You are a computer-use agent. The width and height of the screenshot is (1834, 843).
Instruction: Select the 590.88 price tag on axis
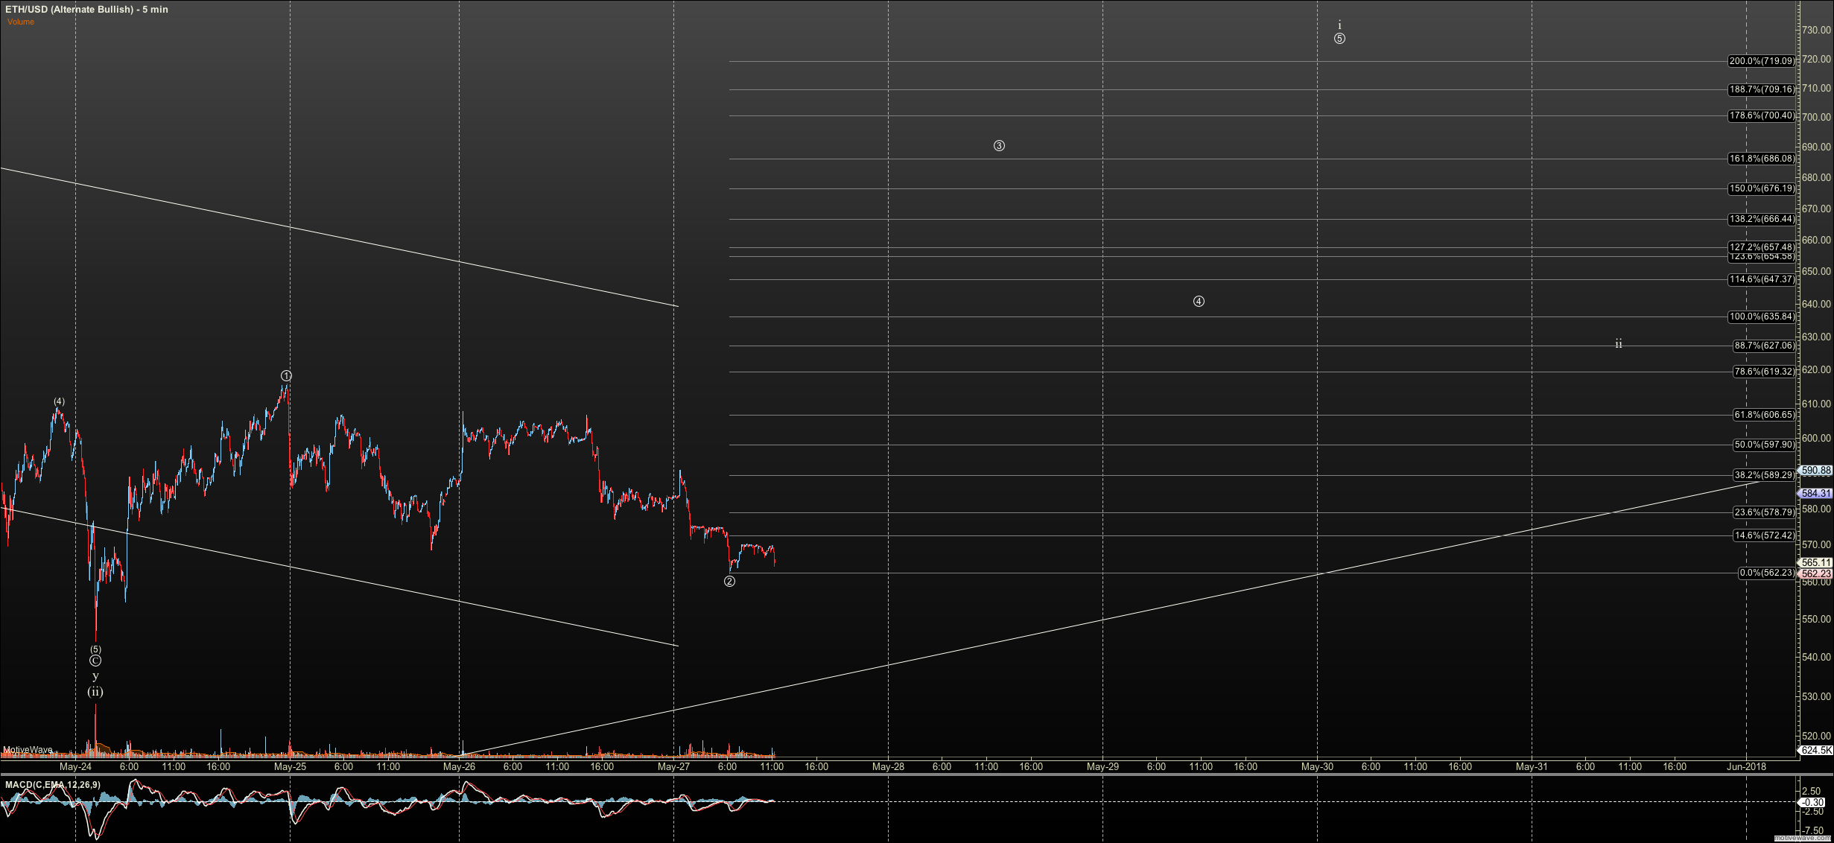pyautogui.click(x=1815, y=471)
